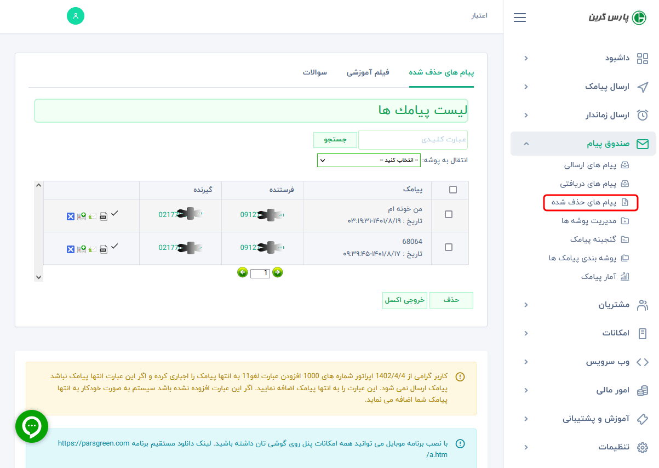This screenshot has width=659, height=468.
Task: Click the green user profile icon at top
Action: pos(75,16)
